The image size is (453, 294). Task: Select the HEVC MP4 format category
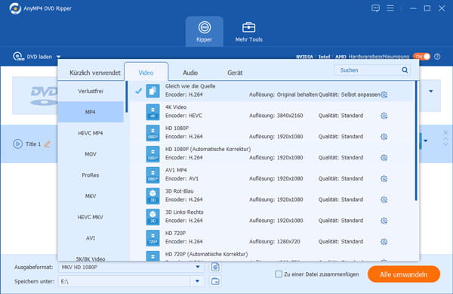click(91, 133)
